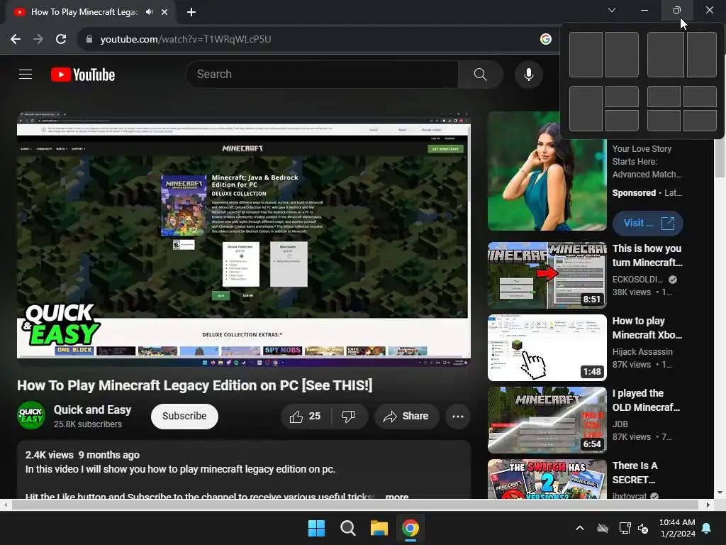
Task: Click the lock site info icon
Action: [89, 39]
